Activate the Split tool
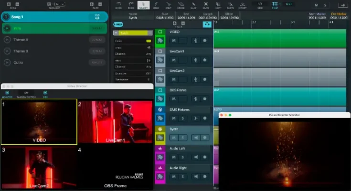This screenshot has height=191, width=351. (168, 5)
